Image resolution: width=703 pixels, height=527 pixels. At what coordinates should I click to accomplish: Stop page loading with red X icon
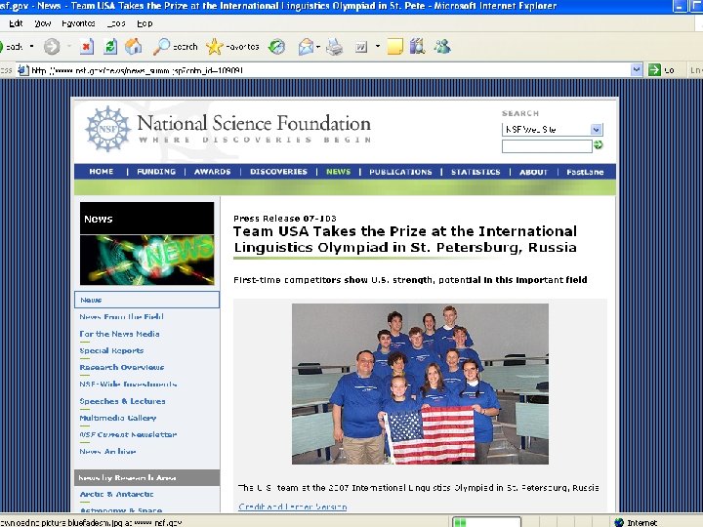87,47
